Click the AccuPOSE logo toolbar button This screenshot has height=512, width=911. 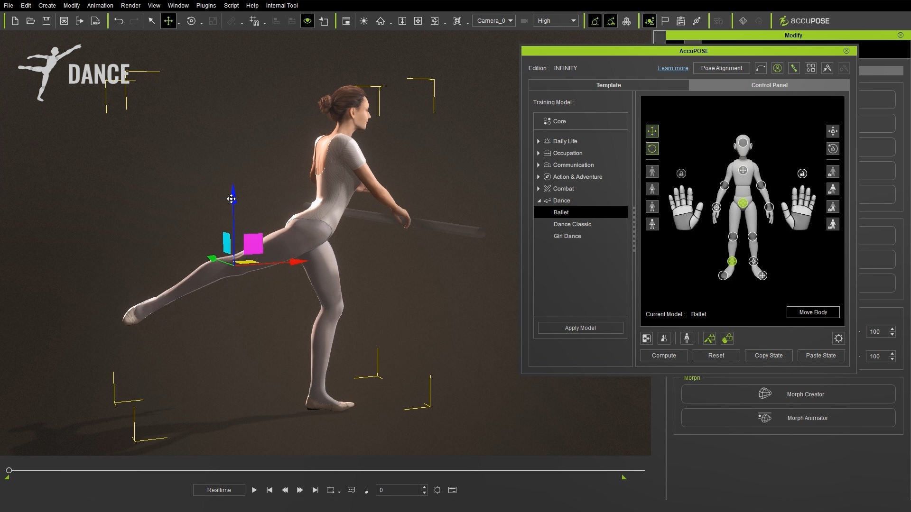[804, 21]
